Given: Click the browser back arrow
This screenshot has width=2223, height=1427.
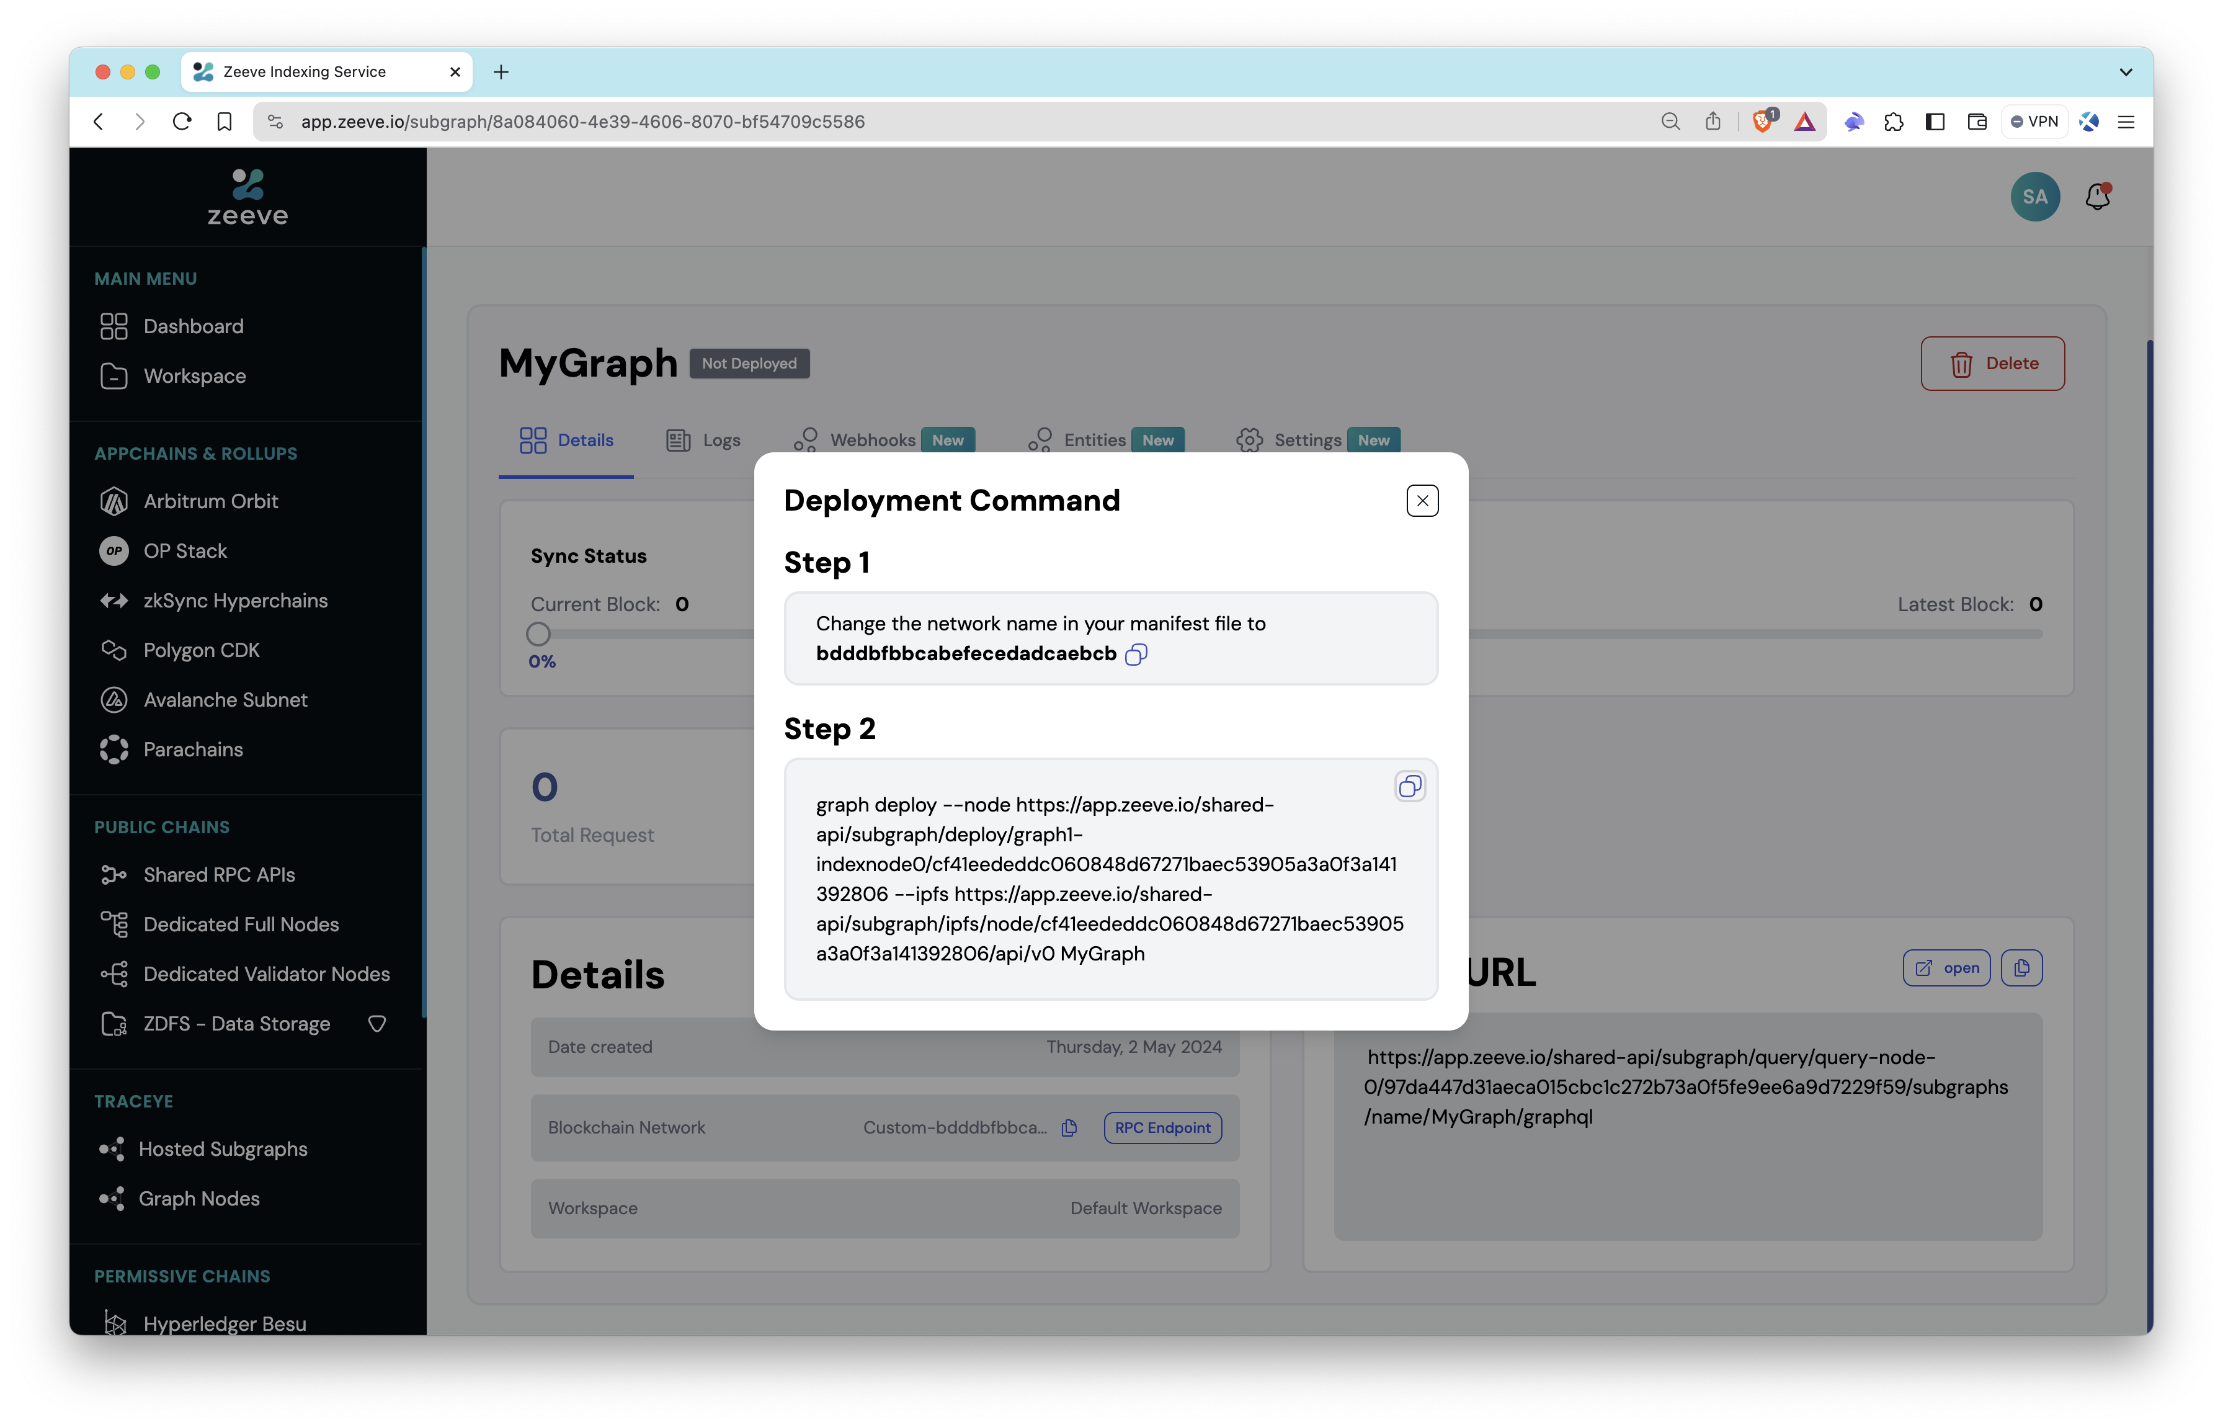Looking at the screenshot, I should [99, 122].
